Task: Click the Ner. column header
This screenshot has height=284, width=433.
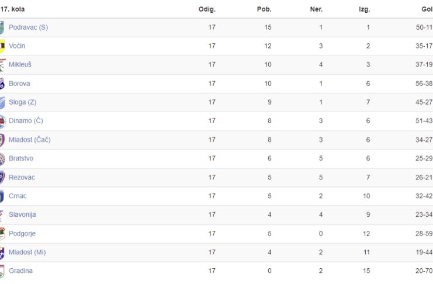Action: click(316, 9)
